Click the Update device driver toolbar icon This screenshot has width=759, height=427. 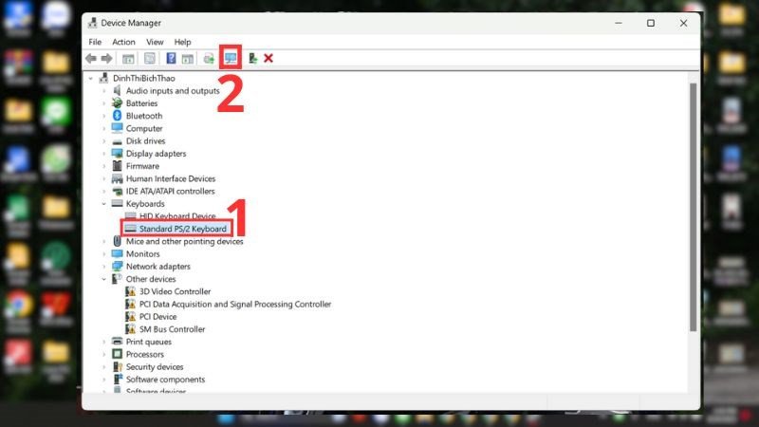(x=208, y=59)
